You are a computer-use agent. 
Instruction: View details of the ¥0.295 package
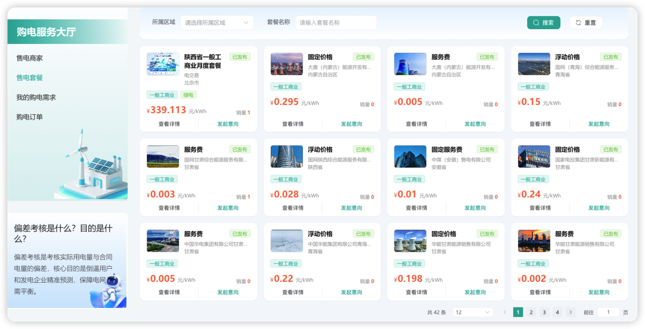pyautogui.click(x=293, y=124)
